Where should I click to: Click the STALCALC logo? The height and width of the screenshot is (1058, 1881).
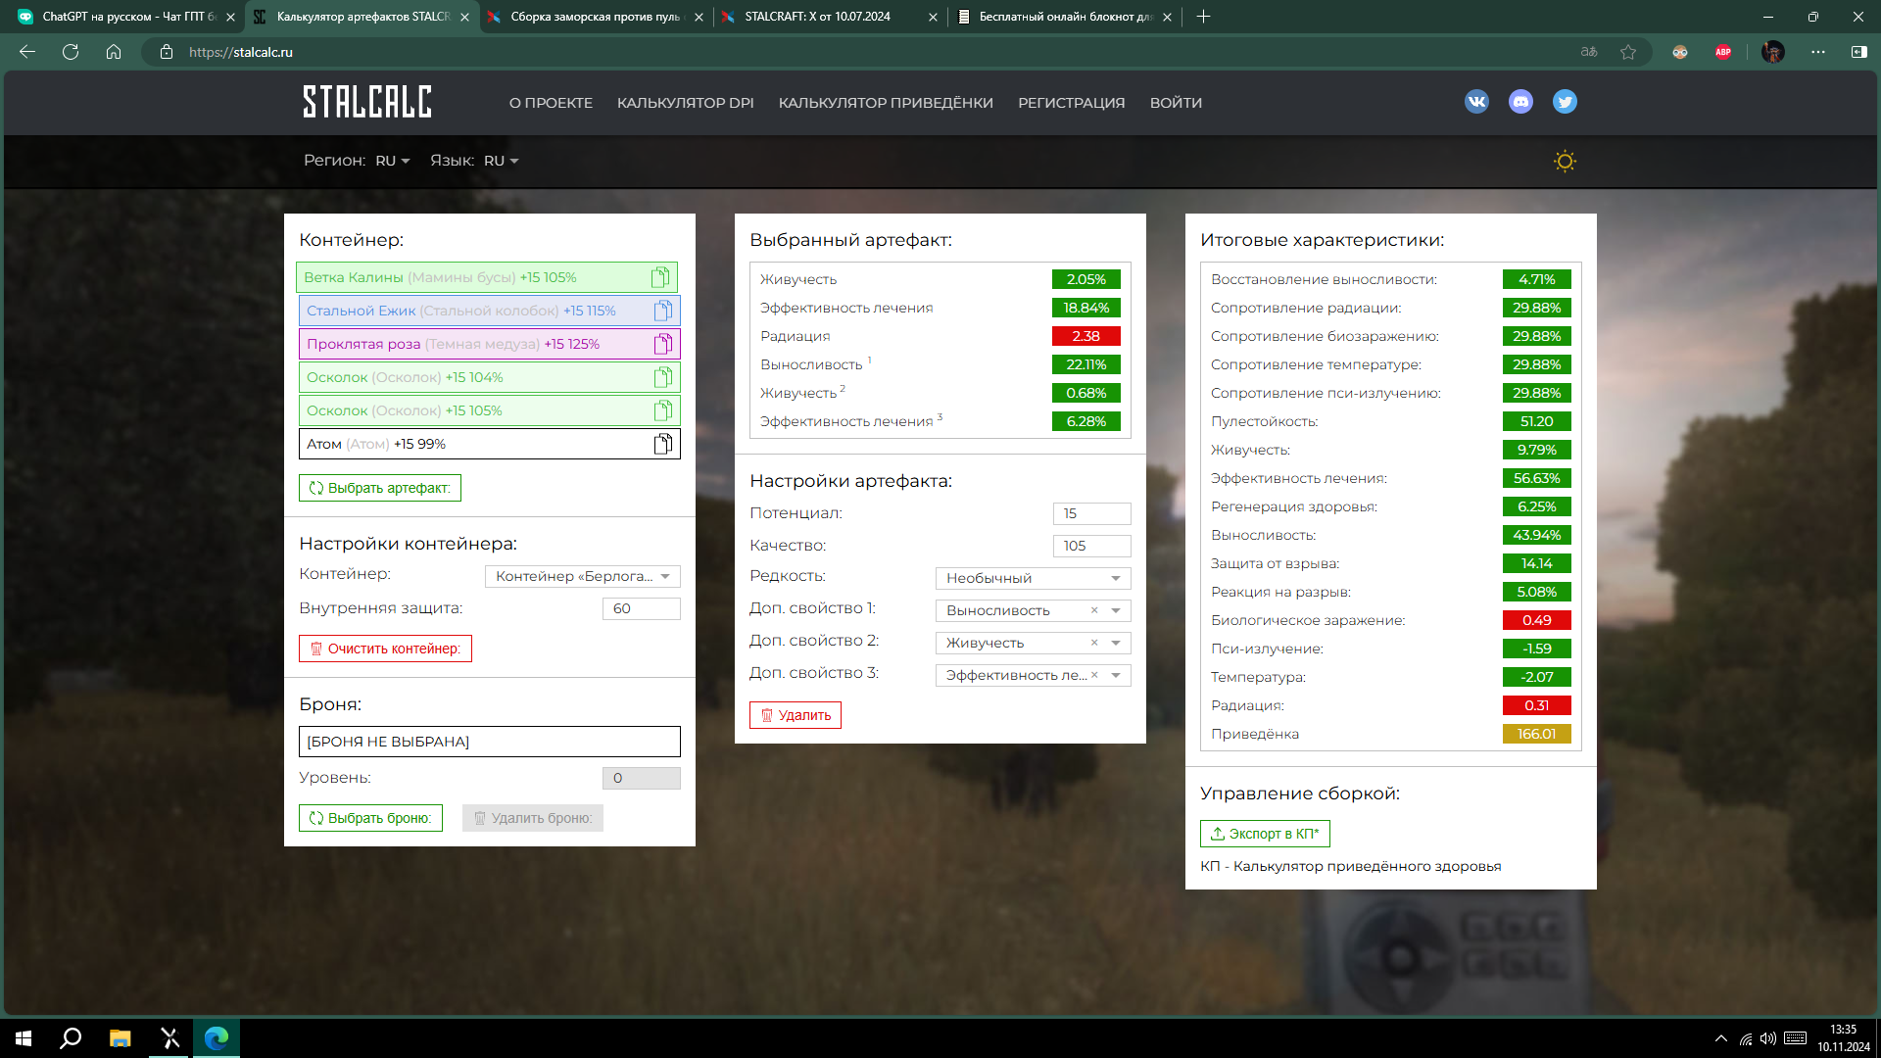367,102
